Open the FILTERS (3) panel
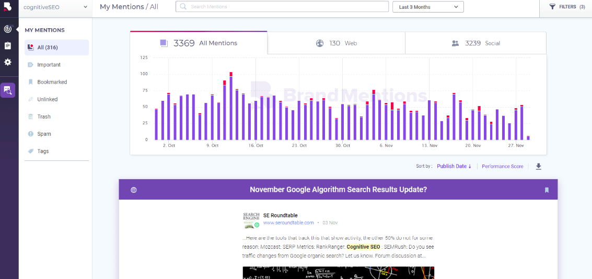The image size is (592, 279). [567, 7]
